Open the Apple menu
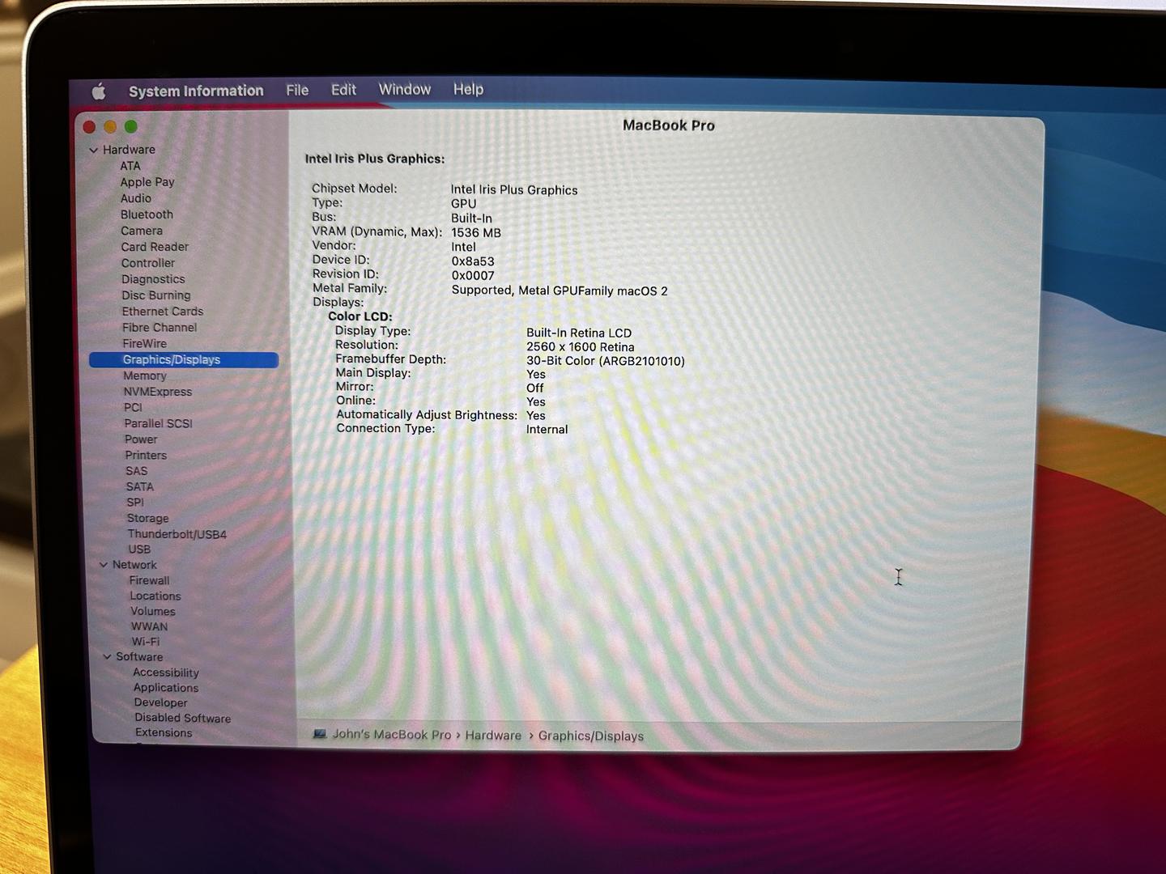The image size is (1166, 874). (99, 91)
